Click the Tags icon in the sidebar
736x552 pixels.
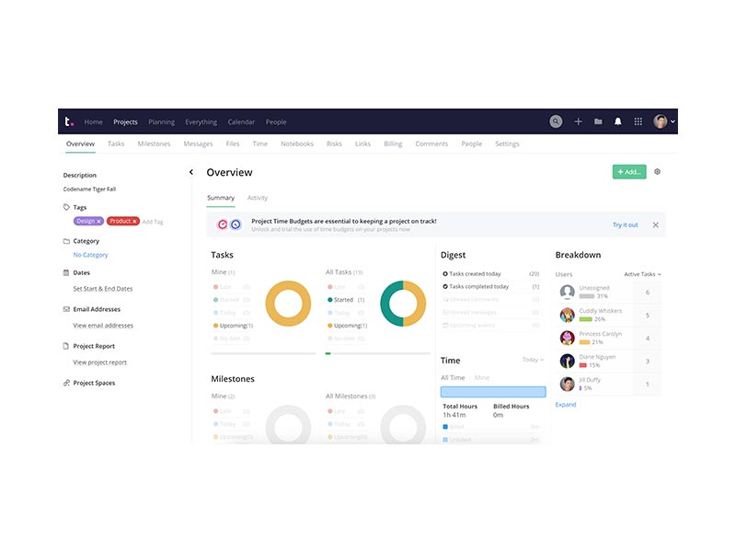[64, 206]
